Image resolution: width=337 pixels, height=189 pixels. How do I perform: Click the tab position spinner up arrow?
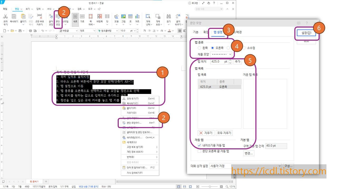coord(230,60)
